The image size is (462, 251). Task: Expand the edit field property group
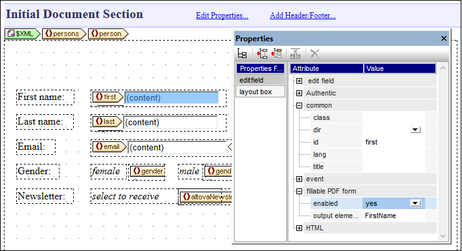pos(299,81)
